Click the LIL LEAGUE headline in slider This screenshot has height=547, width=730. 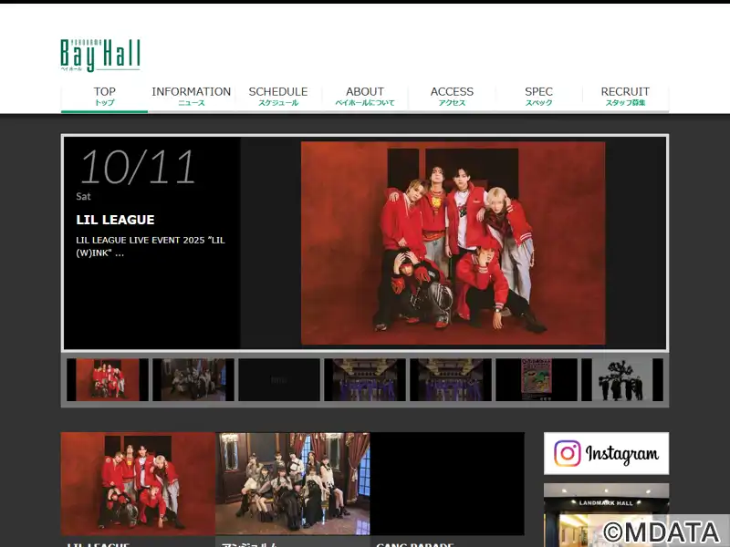tap(115, 220)
